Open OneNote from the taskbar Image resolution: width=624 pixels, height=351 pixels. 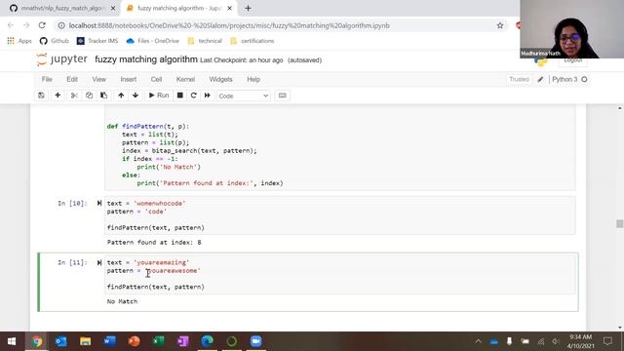click(183, 341)
